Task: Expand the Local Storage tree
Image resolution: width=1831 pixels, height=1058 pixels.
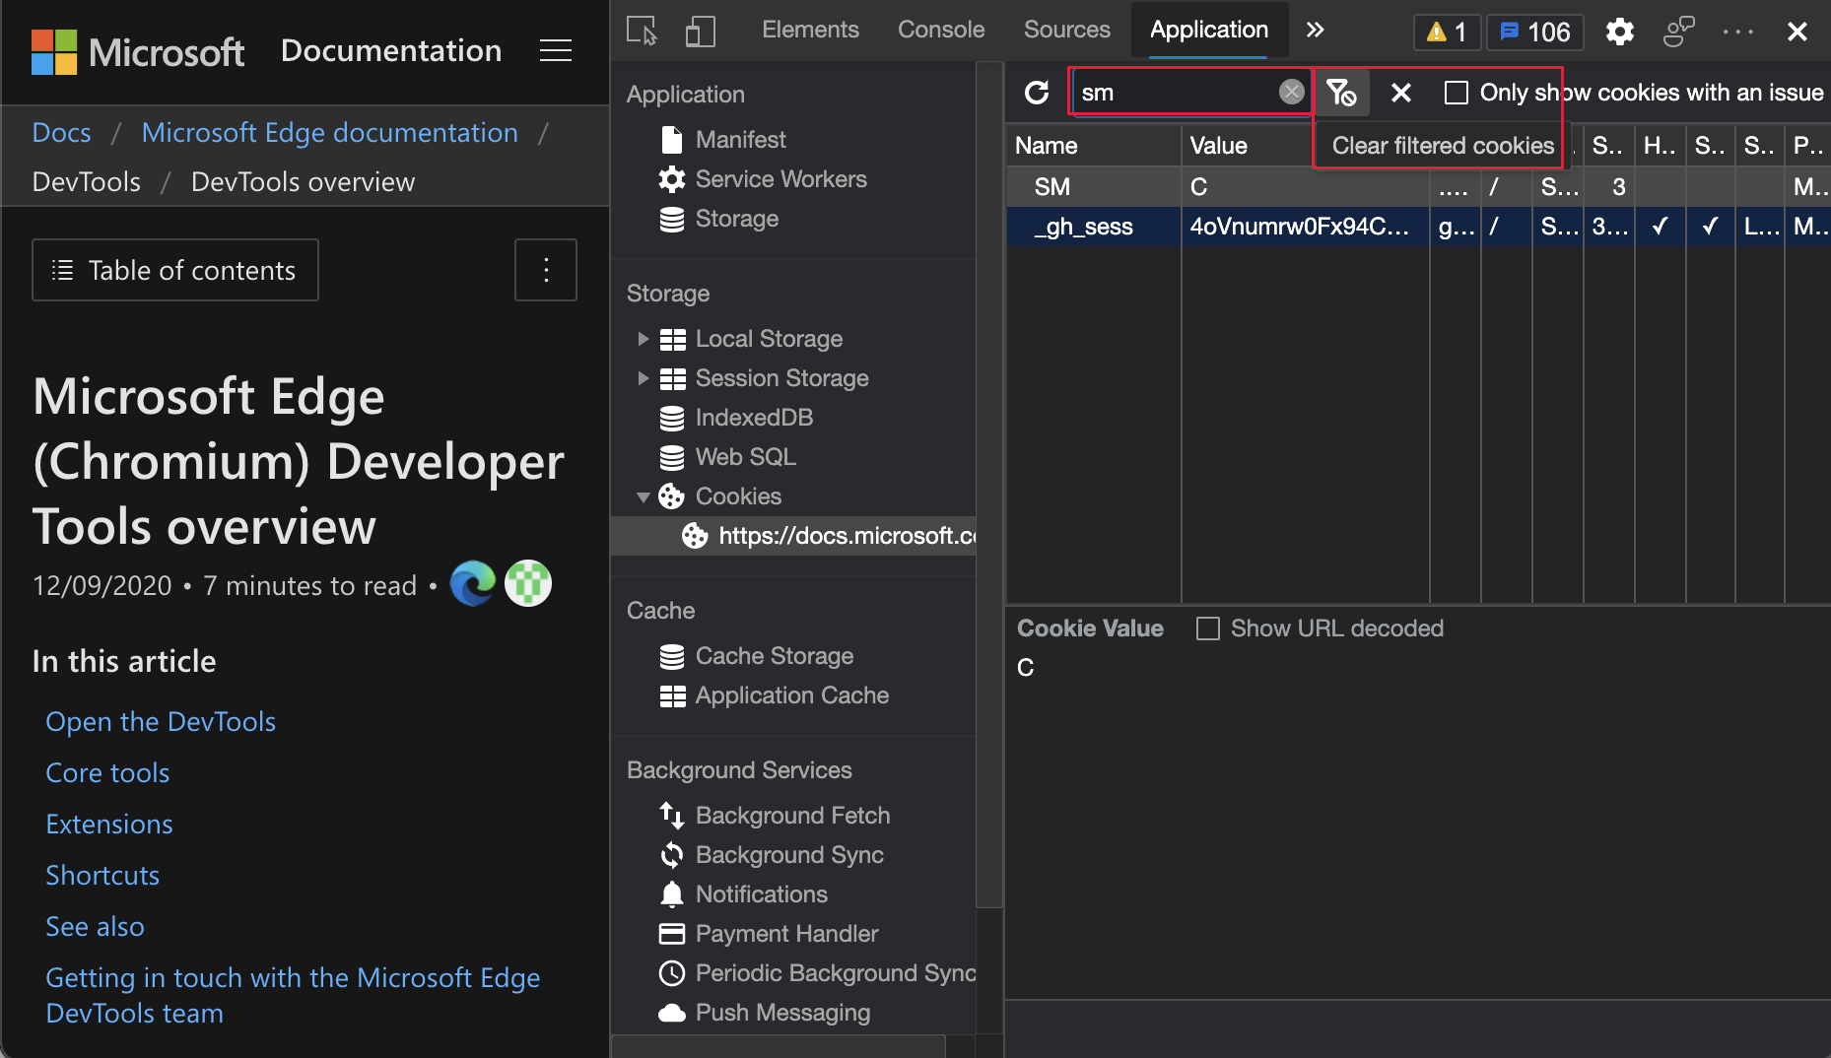Action: [643, 339]
